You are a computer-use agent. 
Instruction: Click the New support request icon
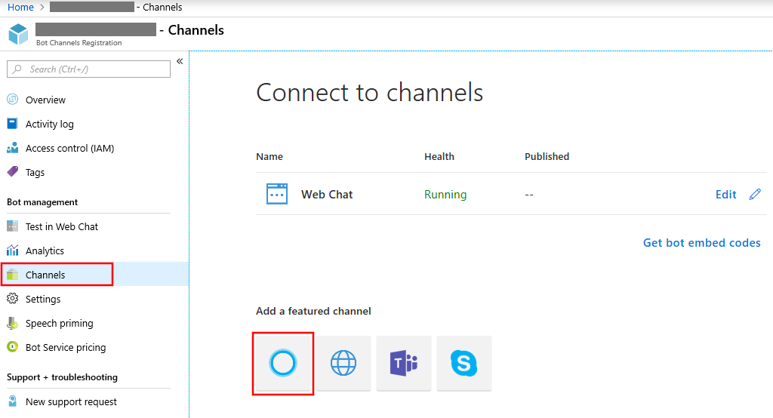coord(12,401)
